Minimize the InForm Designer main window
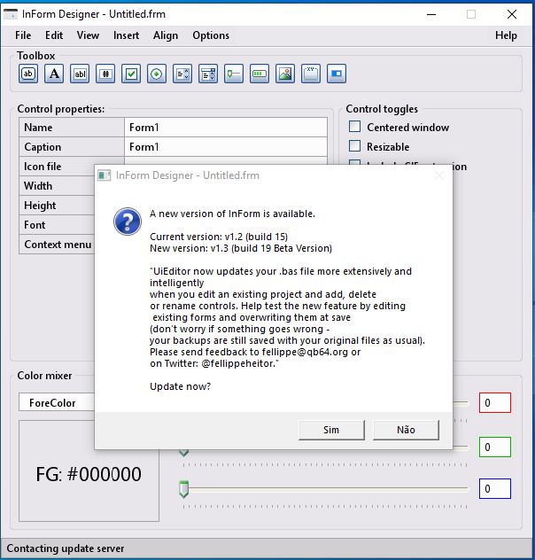 (x=431, y=14)
